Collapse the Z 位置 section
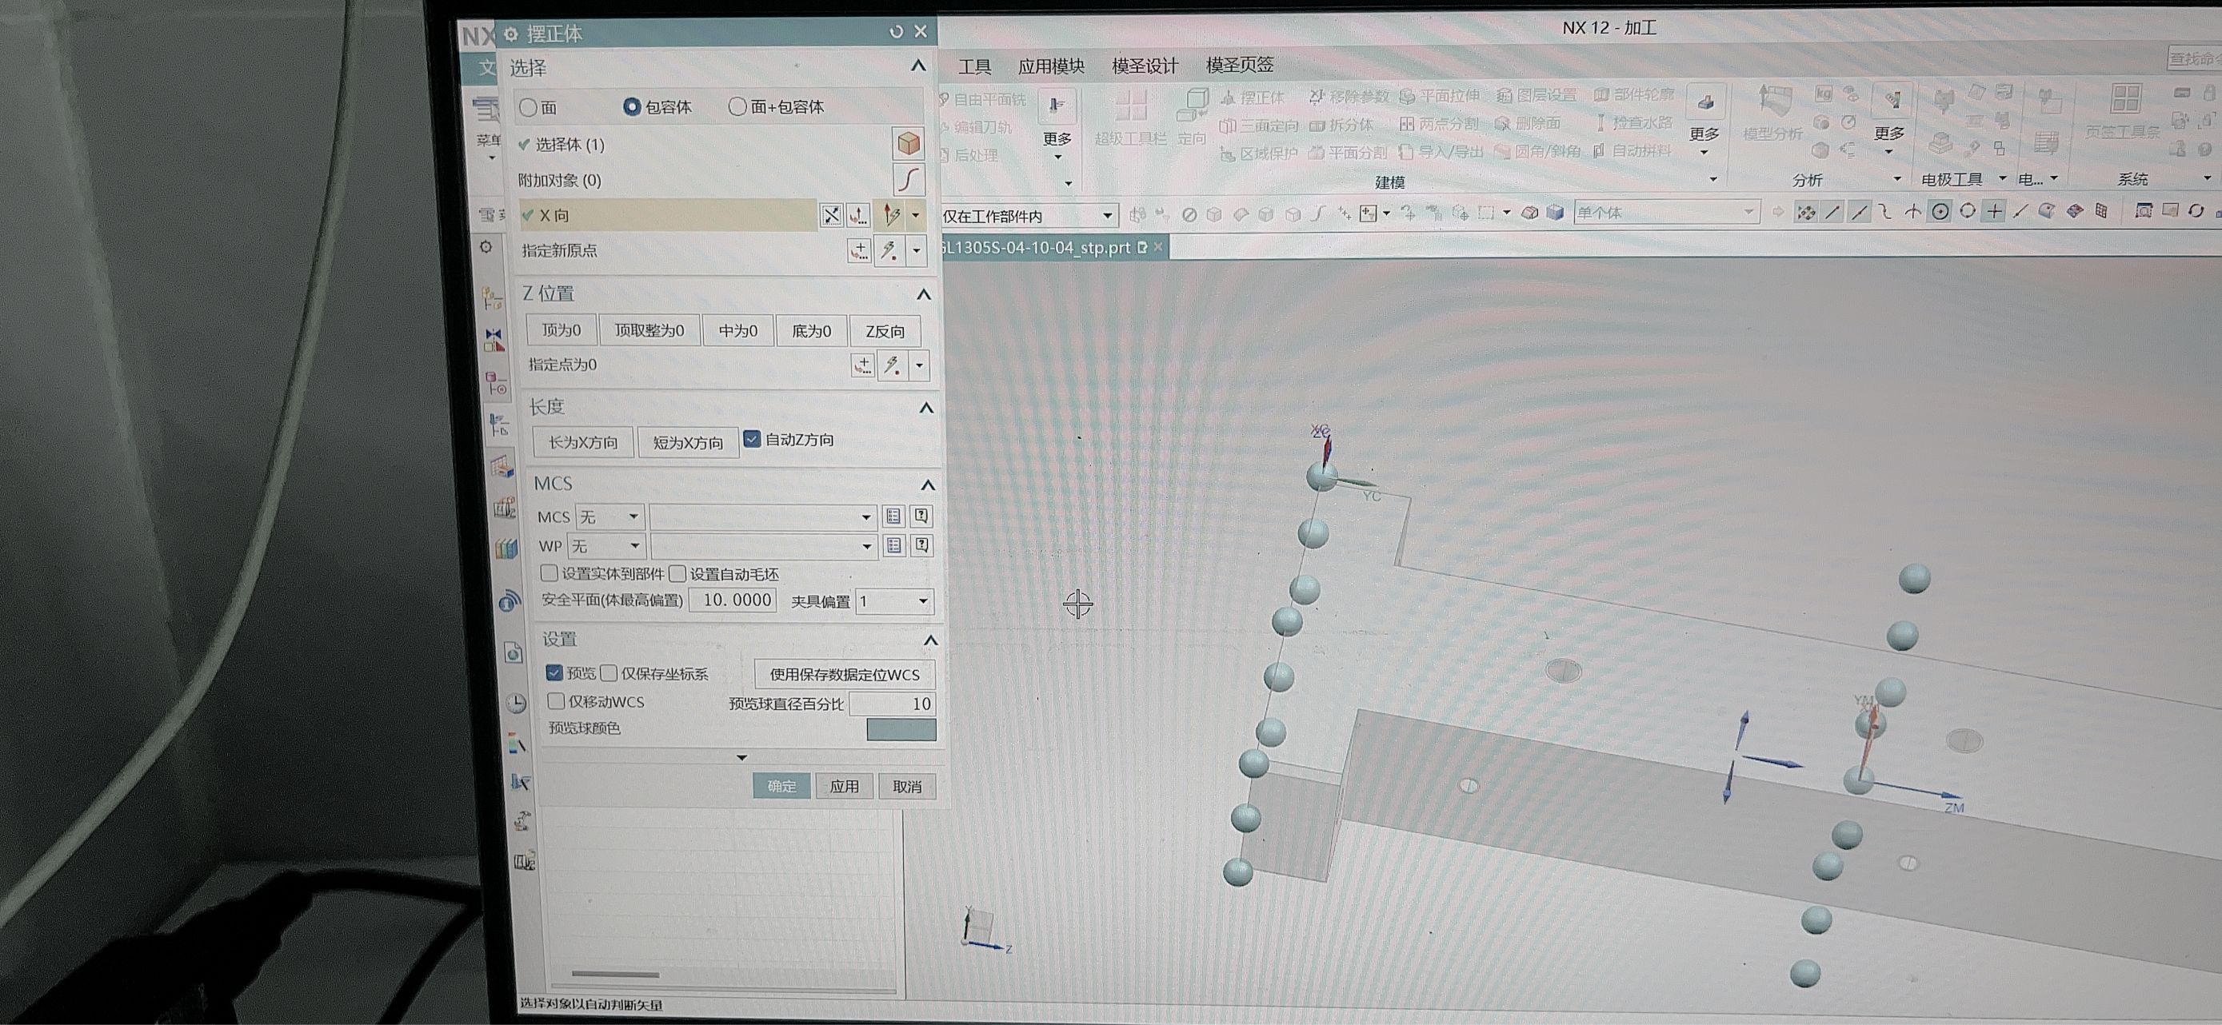 click(x=924, y=294)
